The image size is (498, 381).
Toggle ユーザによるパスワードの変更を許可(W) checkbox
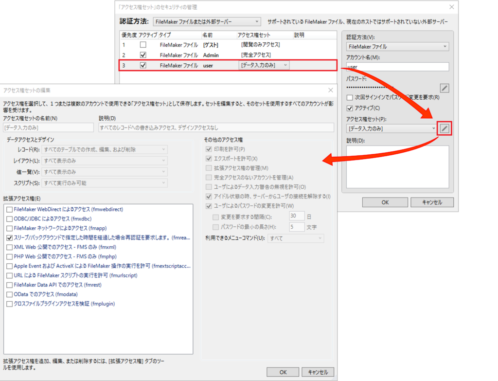click(209, 206)
